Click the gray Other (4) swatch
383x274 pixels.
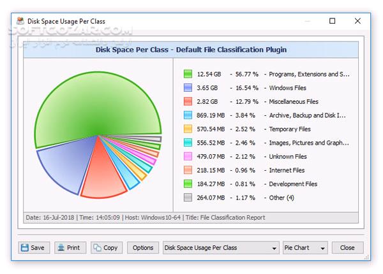188,198
